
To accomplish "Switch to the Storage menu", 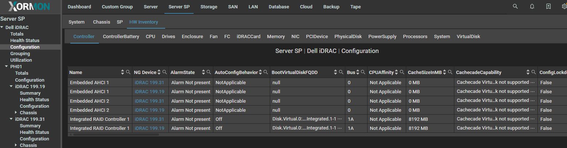I will [209, 7].
